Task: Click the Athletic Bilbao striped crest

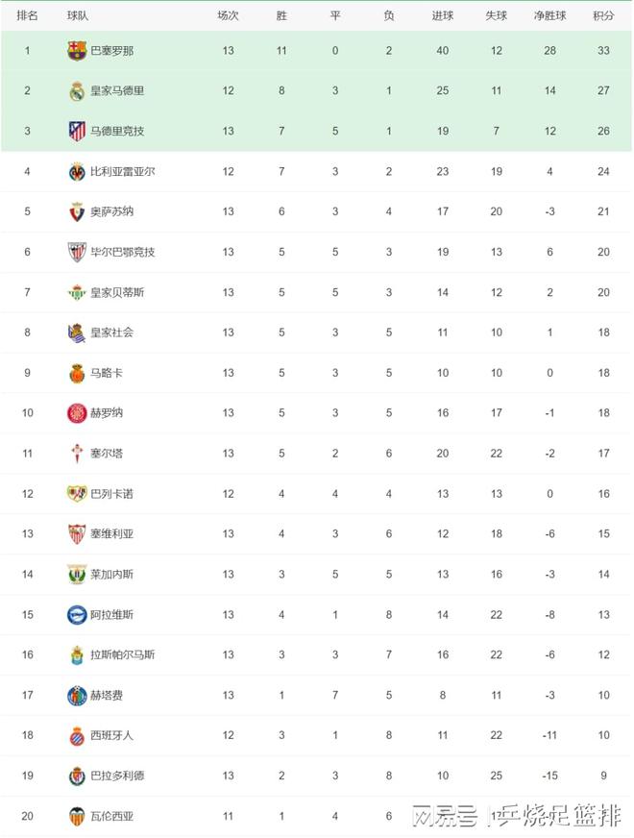Action: (x=77, y=252)
